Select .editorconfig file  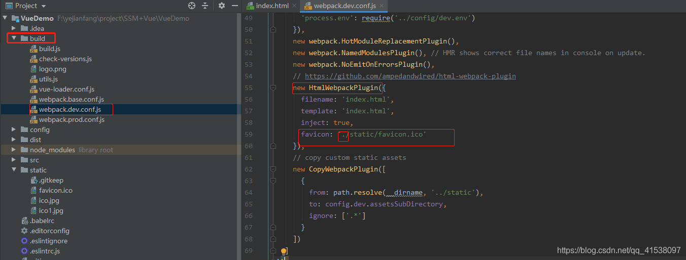pos(50,231)
